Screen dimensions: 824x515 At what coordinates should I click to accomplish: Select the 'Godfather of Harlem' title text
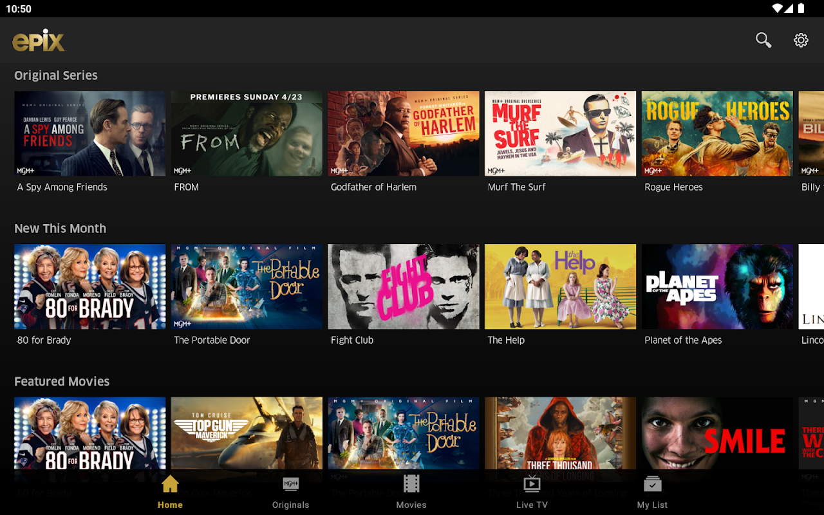(x=373, y=187)
